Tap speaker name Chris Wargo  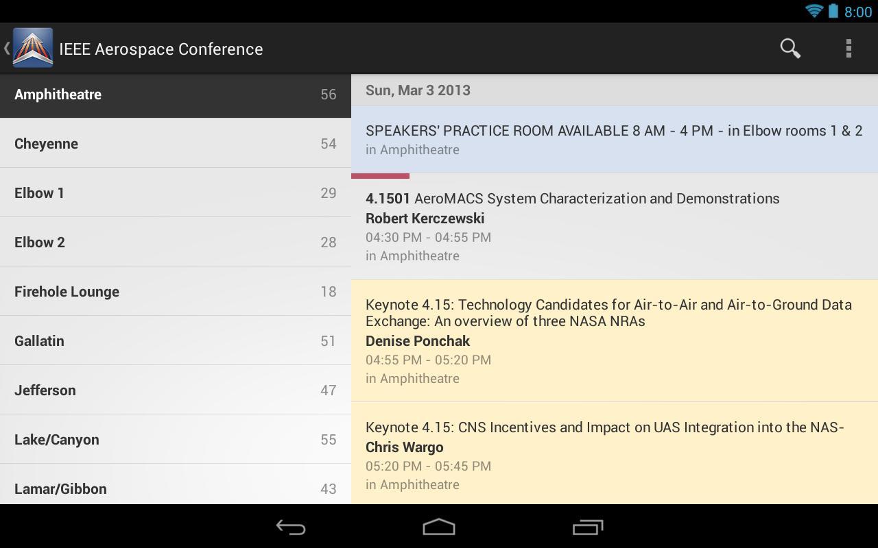[x=405, y=447]
